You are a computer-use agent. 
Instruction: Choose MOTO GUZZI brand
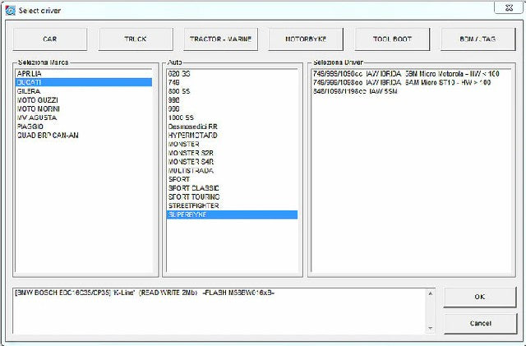point(84,100)
